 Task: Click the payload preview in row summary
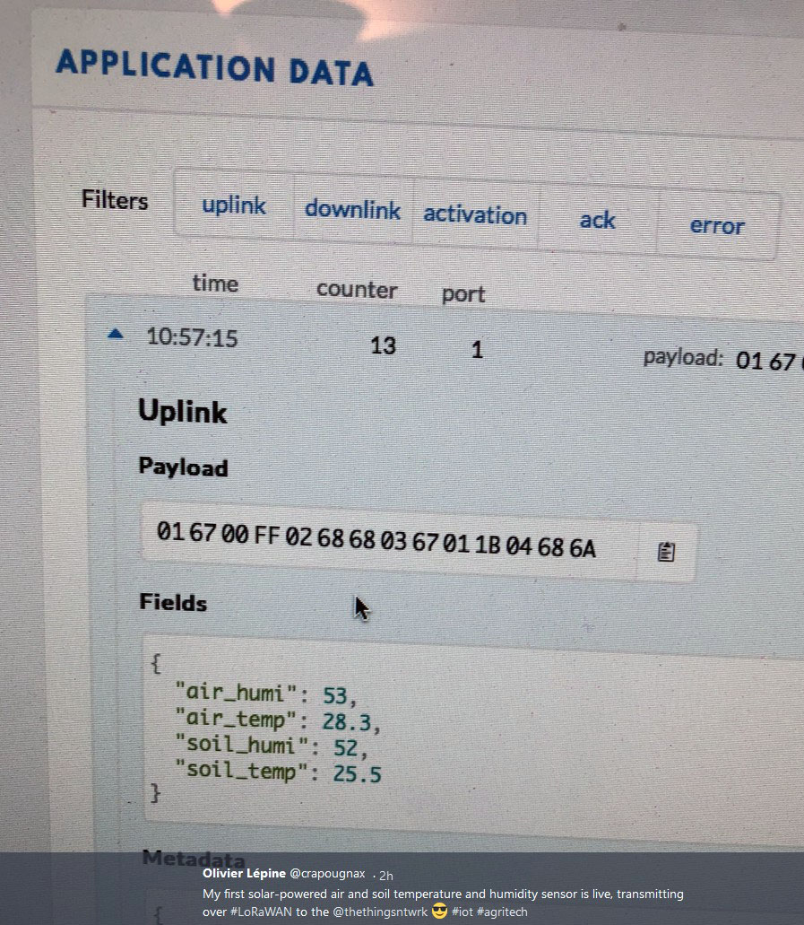click(723, 359)
